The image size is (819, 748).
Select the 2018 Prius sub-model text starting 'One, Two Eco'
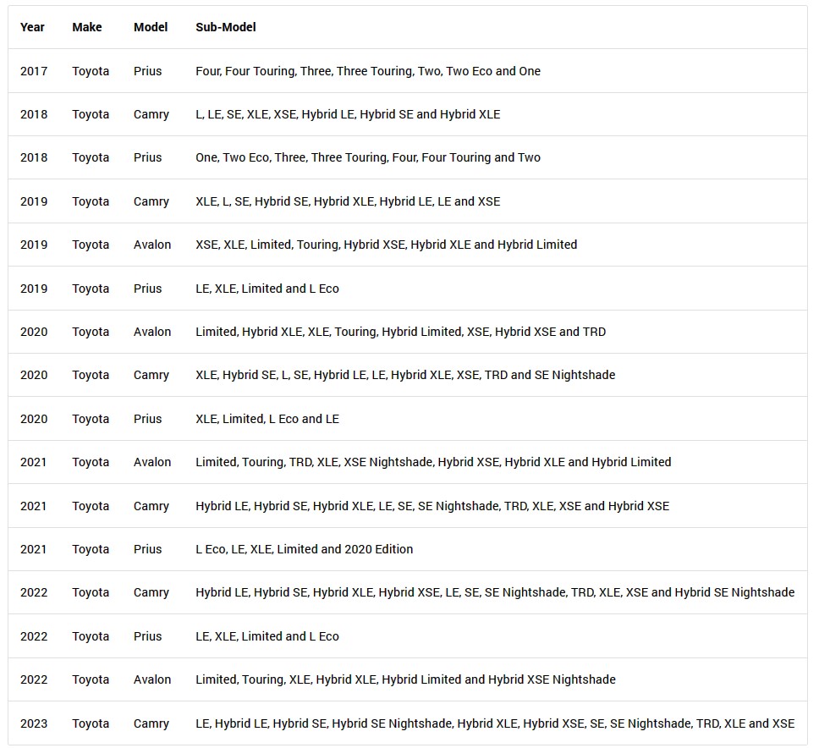(x=368, y=157)
